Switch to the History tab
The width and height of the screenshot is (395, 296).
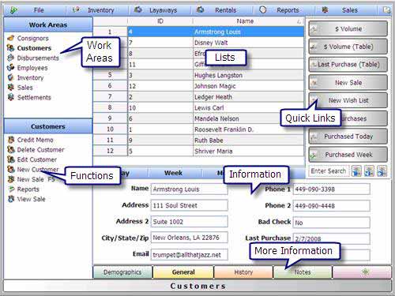[x=243, y=272]
